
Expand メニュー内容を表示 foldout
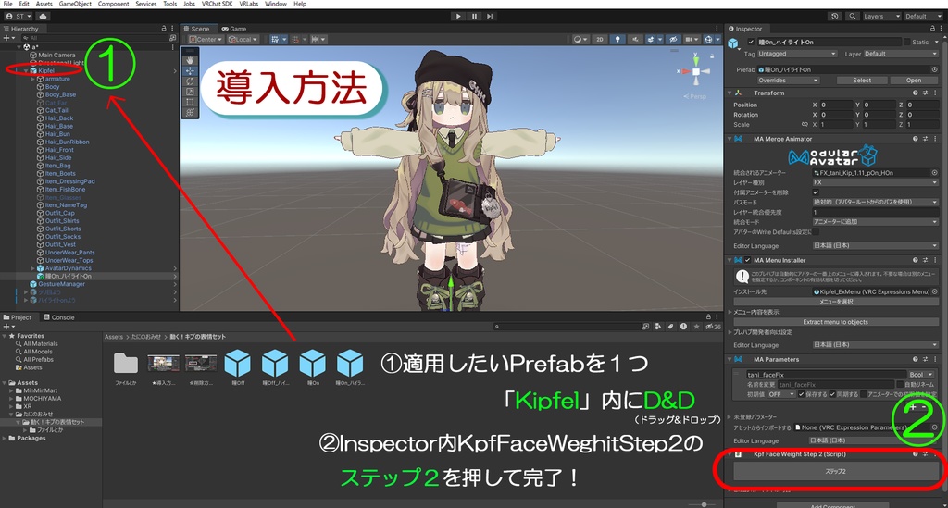[x=730, y=312]
